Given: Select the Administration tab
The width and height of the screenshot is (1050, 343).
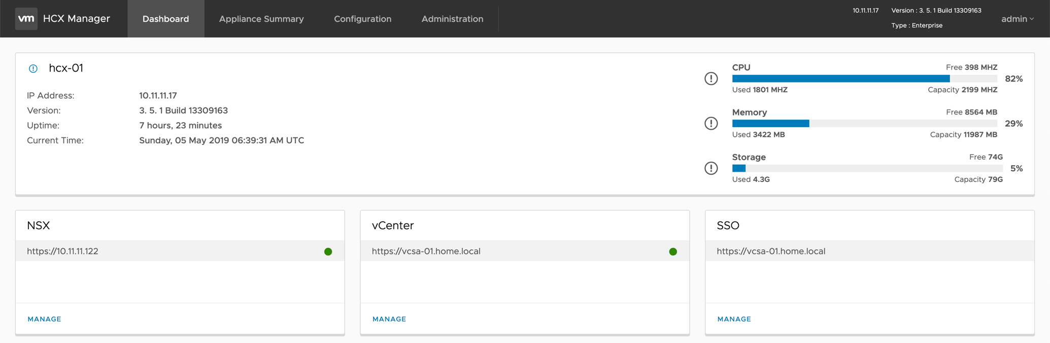Looking at the screenshot, I should coord(452,19).
